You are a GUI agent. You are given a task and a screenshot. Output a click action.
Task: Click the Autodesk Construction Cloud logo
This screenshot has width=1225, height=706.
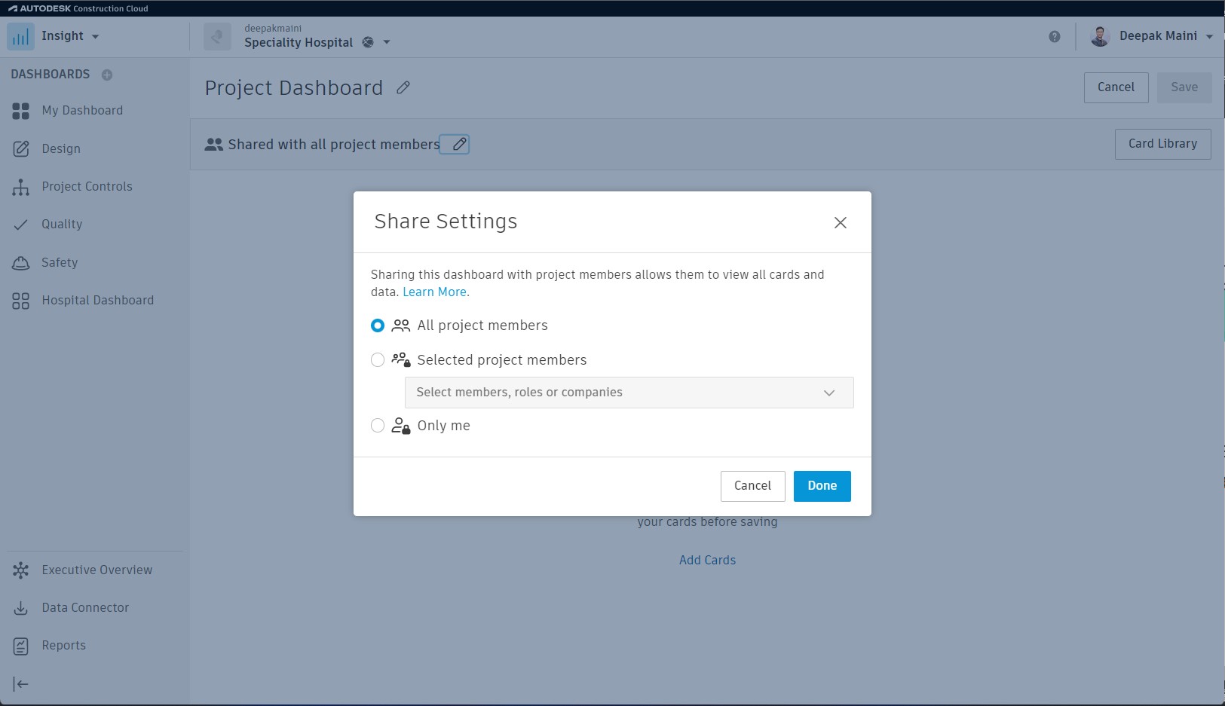tap(78, 8)
